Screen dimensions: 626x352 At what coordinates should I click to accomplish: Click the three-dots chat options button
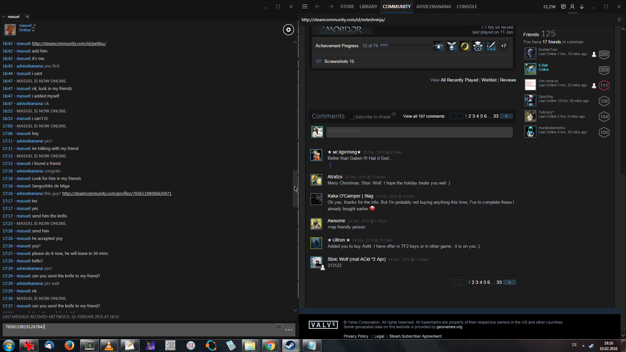coord(289,330)
